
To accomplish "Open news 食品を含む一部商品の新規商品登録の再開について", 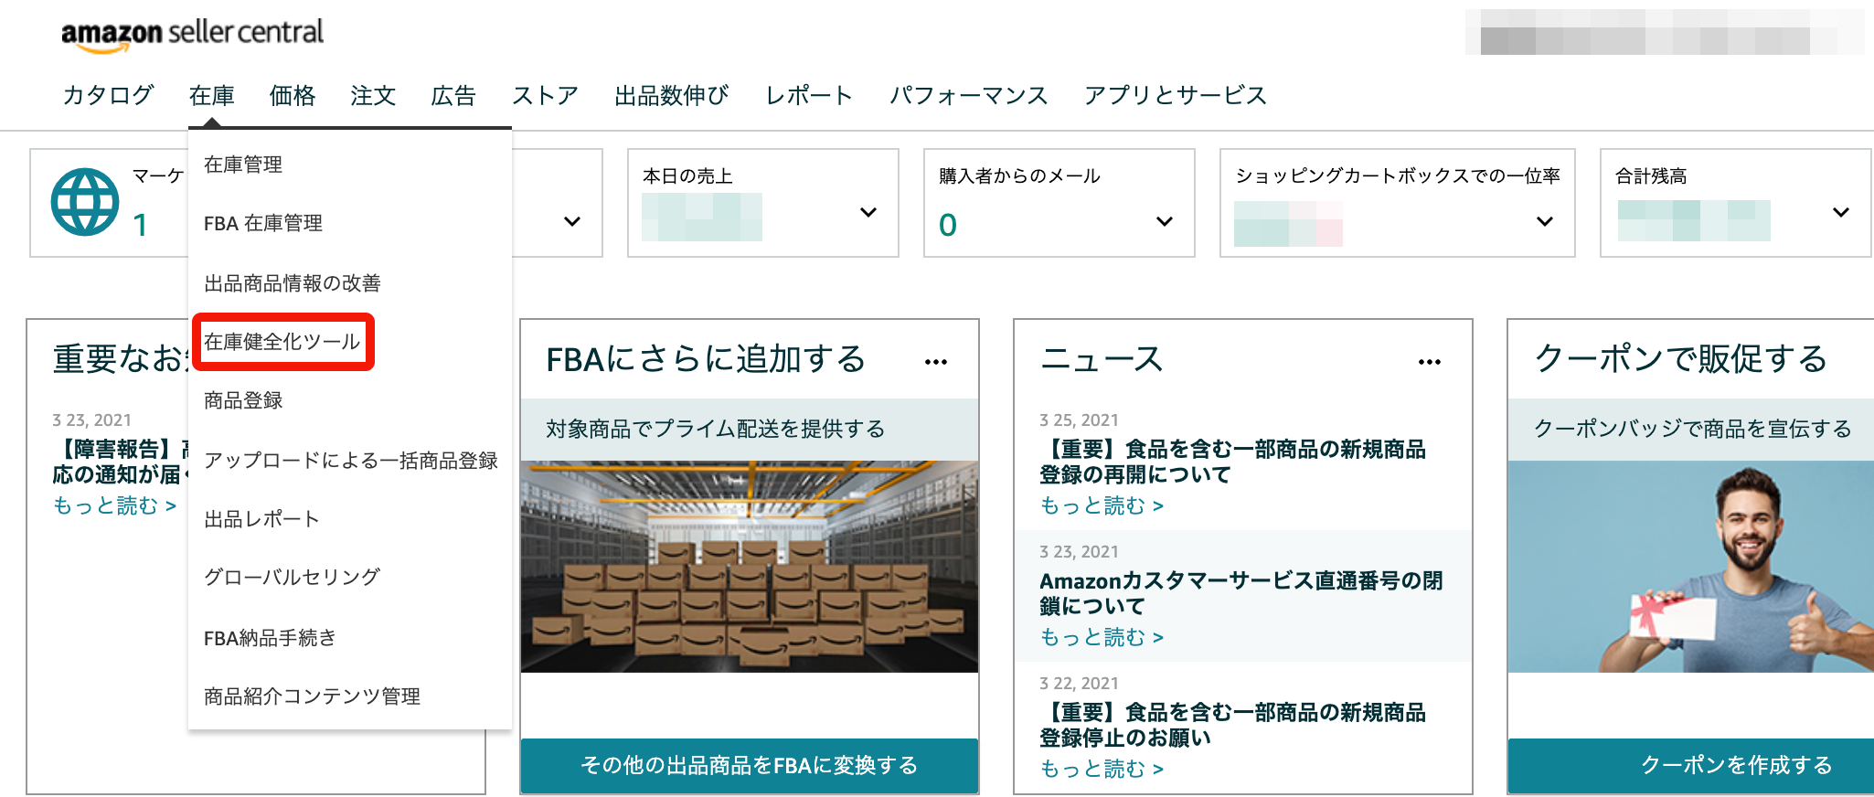I will [1232, 462].
